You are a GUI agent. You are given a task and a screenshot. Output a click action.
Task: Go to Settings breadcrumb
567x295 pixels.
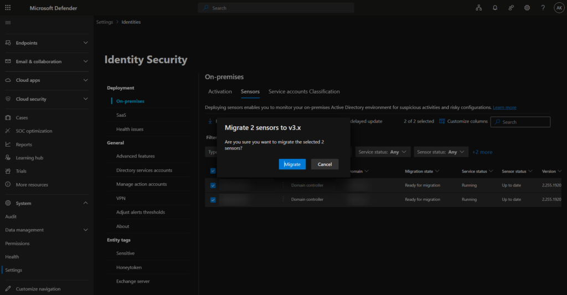(105, 22)
